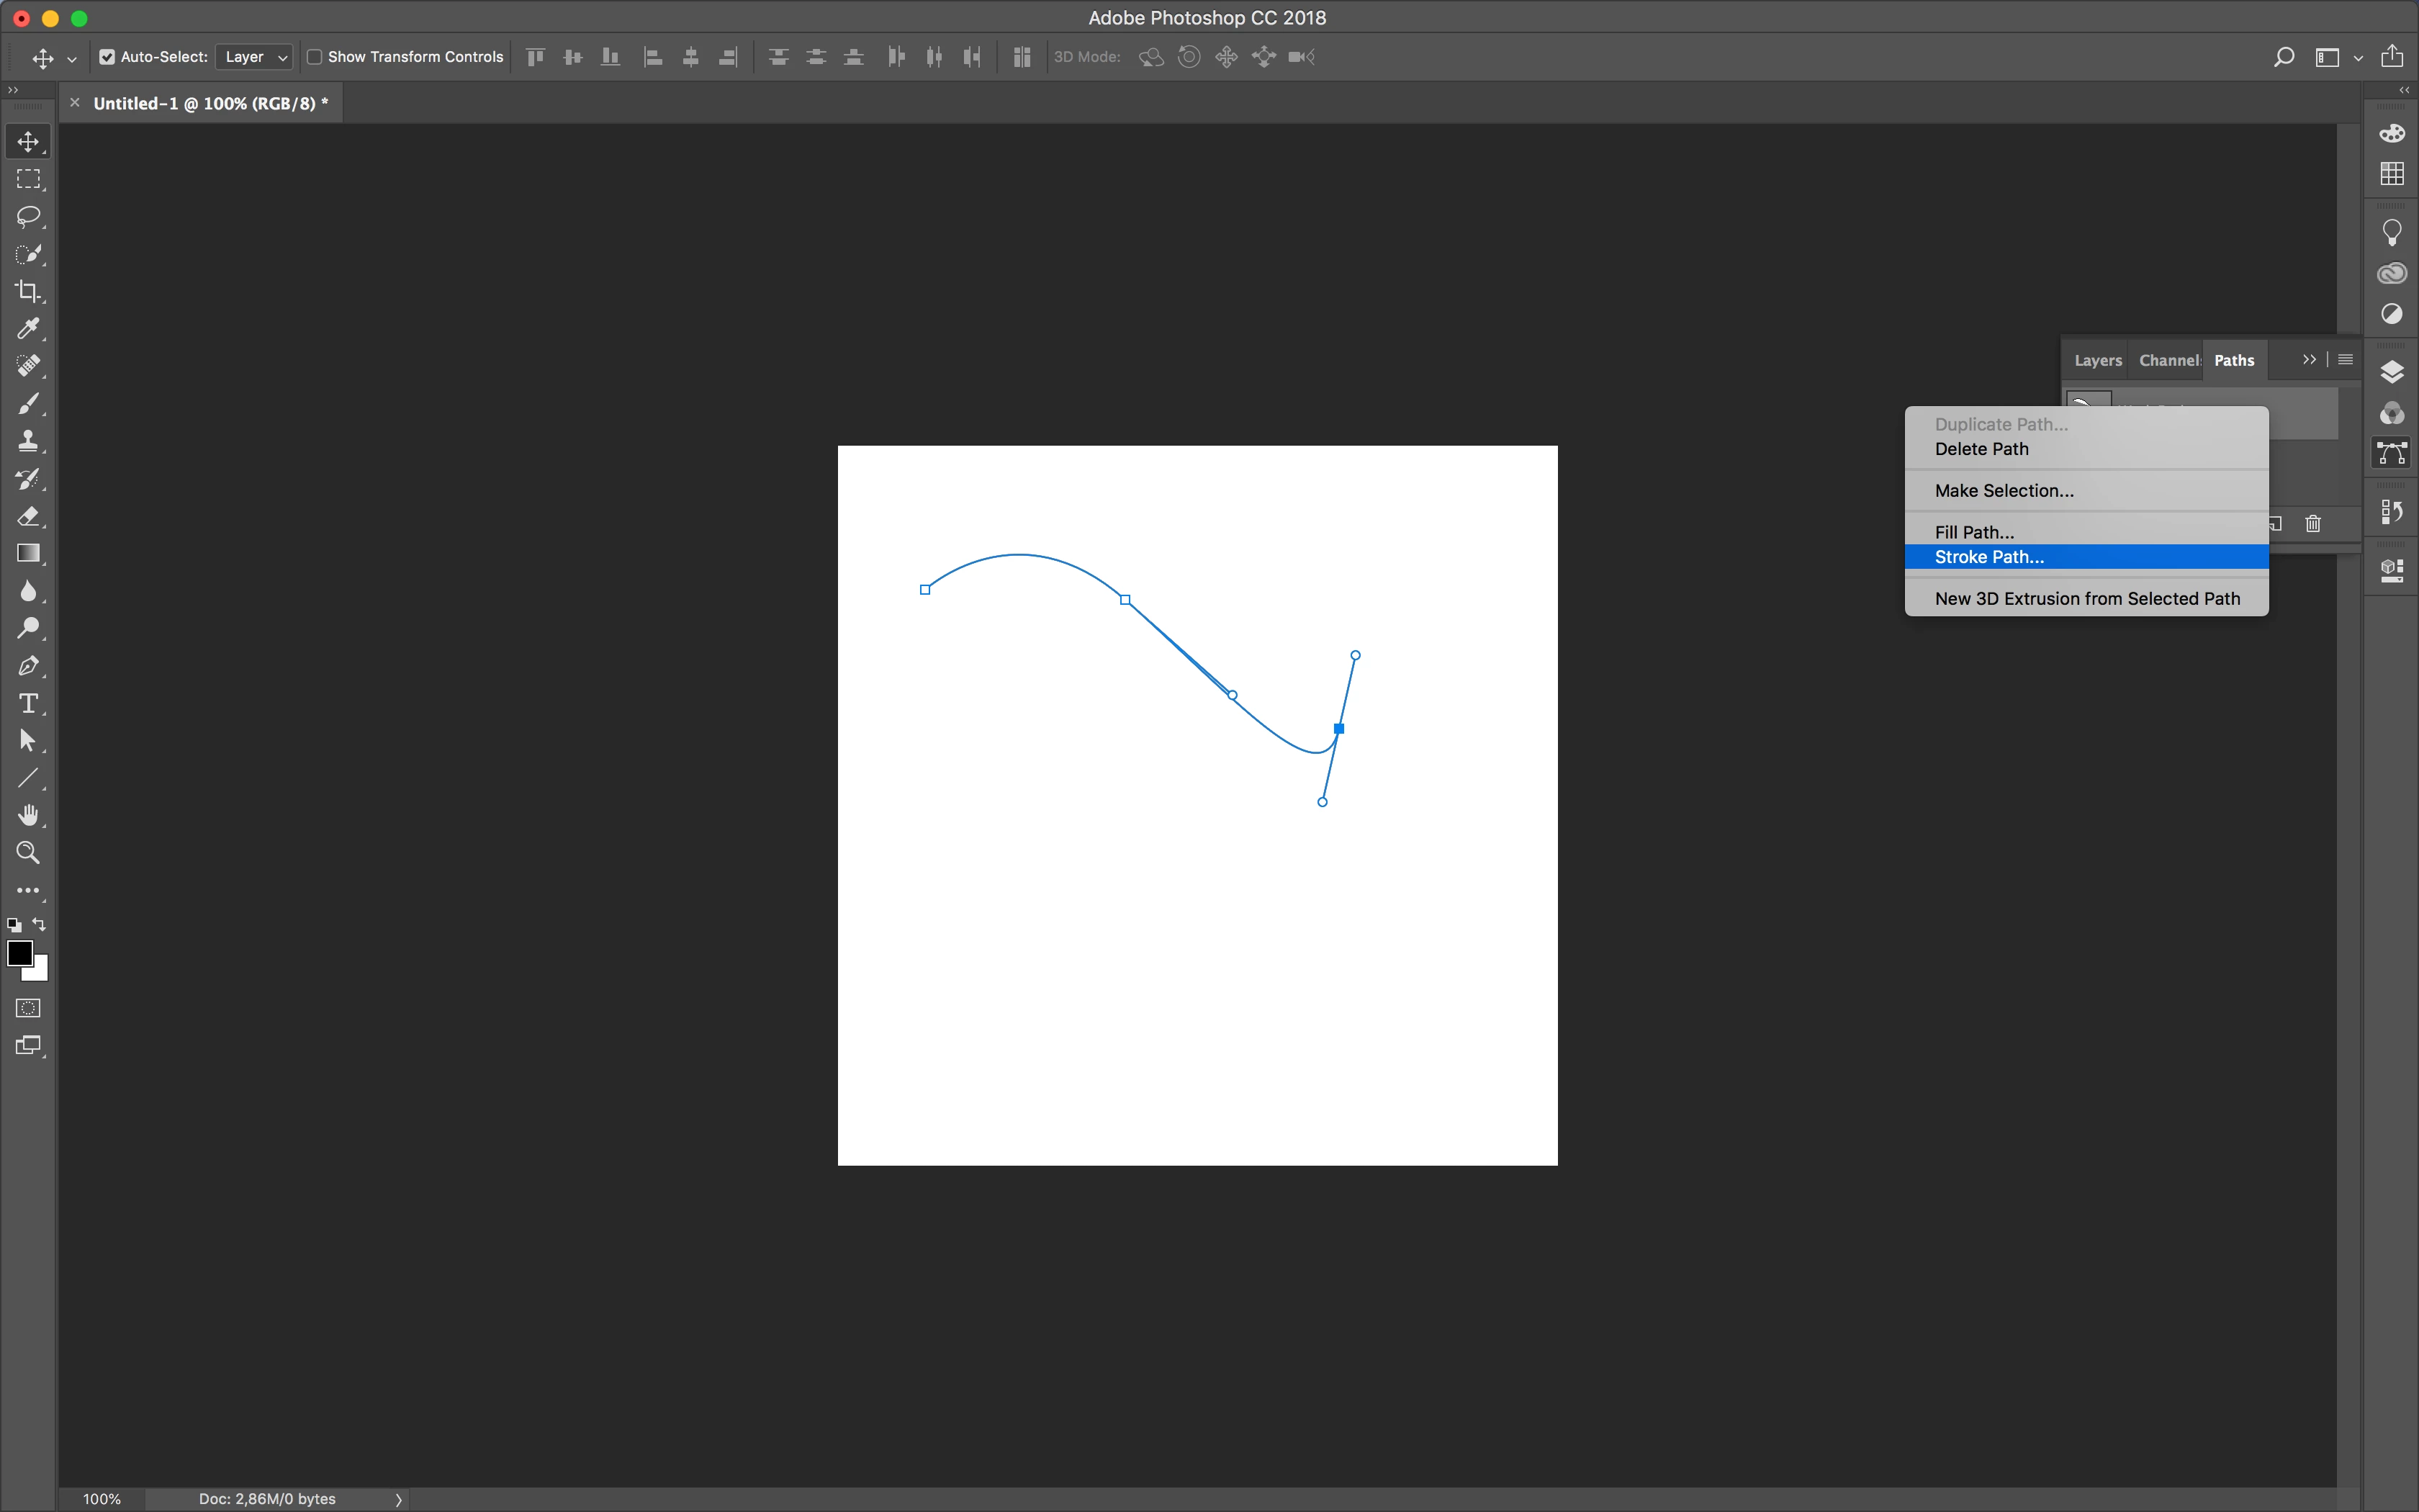Select the Pen tool
Image resolution: width=2419 pixels, height=1512 pixels.
click(x=28, y=666)
